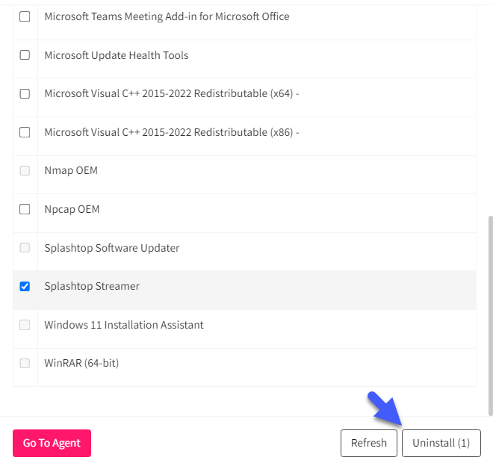Click the WinRAR (64-bit) name
Viewport: 493px width, 469px height.
pyautogui.click(x=81, y=364)
